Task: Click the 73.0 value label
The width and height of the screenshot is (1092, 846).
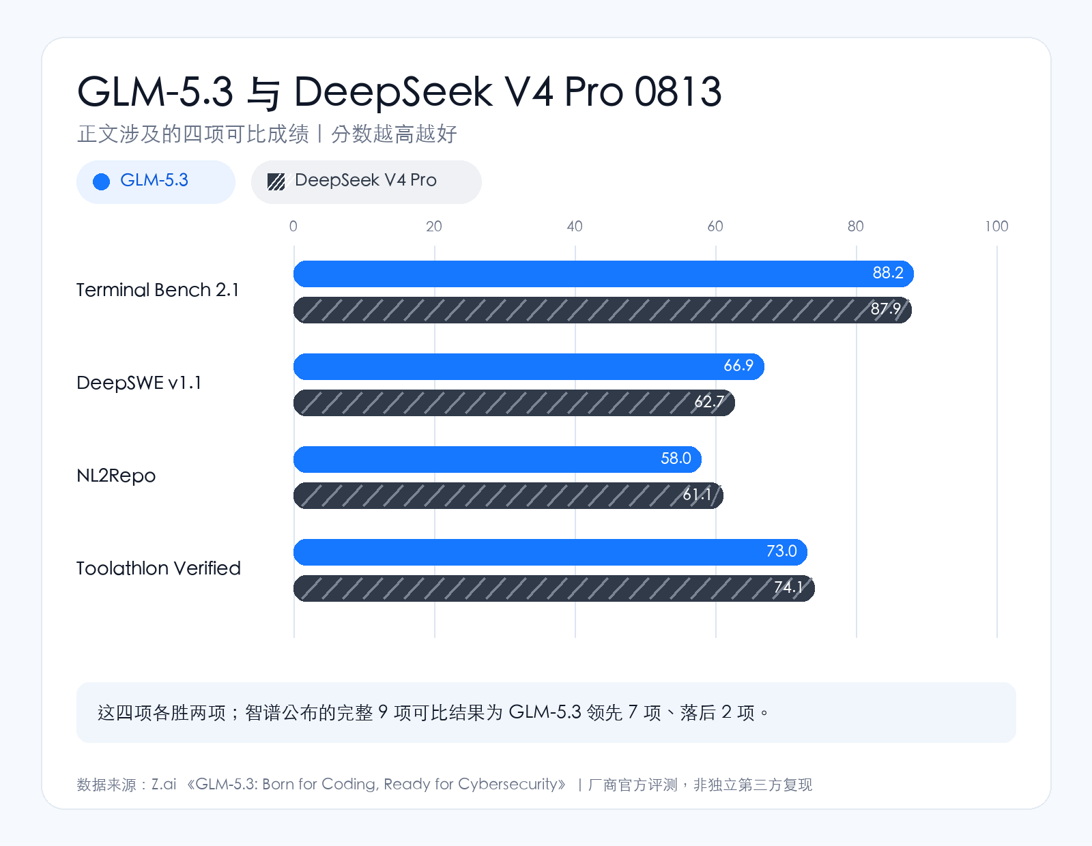Action: coord(781,551)
